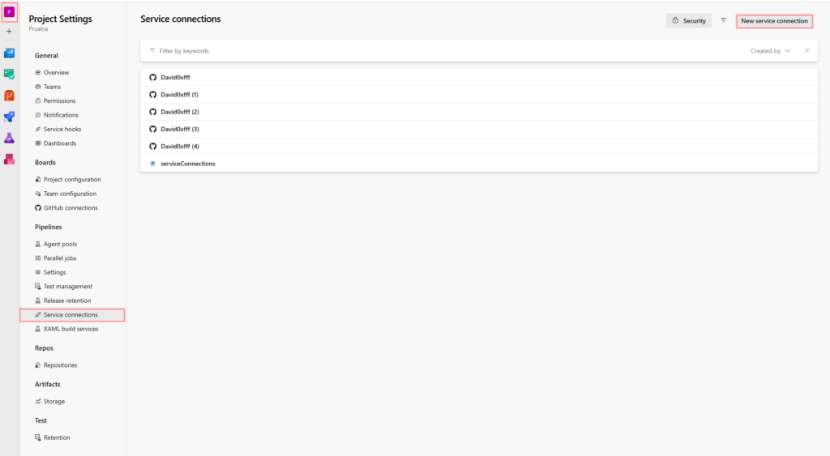
Task: Open the David0xfff (4) connection
Action: (479, 146)
